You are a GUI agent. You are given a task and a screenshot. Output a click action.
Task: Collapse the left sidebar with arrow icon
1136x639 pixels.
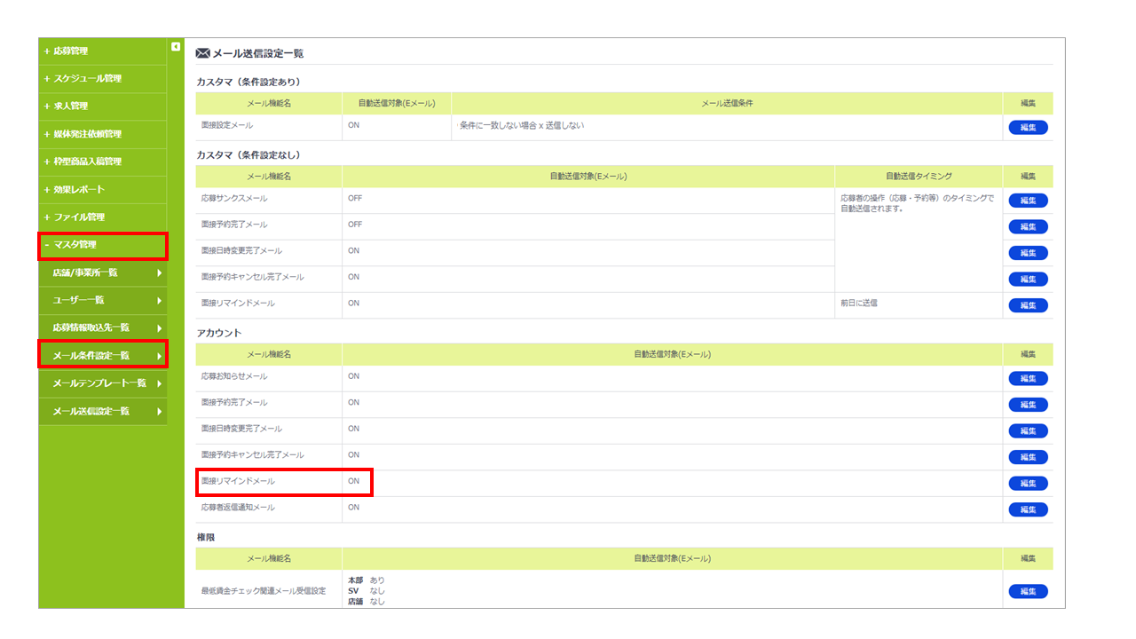pyautogui.click(x=176, y=47)
